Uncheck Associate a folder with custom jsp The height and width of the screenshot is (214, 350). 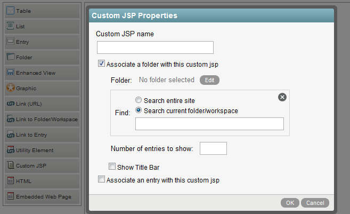click(102, 64)
